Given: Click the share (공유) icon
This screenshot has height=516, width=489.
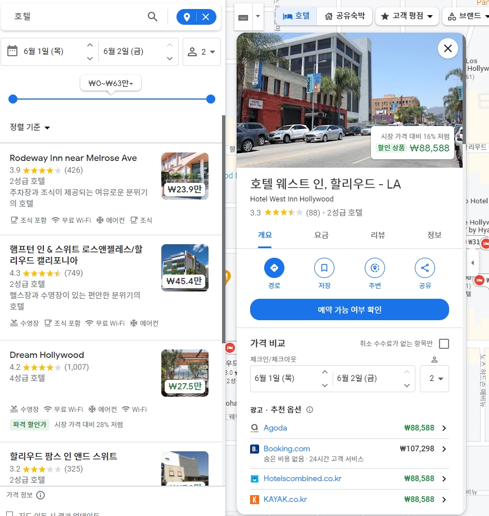Looking at the screenshot, I should (425, 268).
